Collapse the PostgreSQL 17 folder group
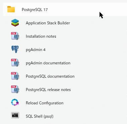 point(65,9)
